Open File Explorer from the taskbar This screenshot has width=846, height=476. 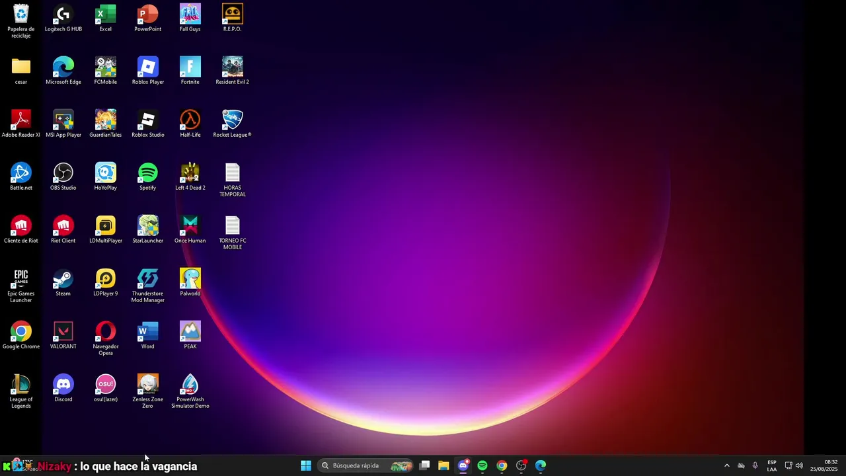[x=443, y=465]
